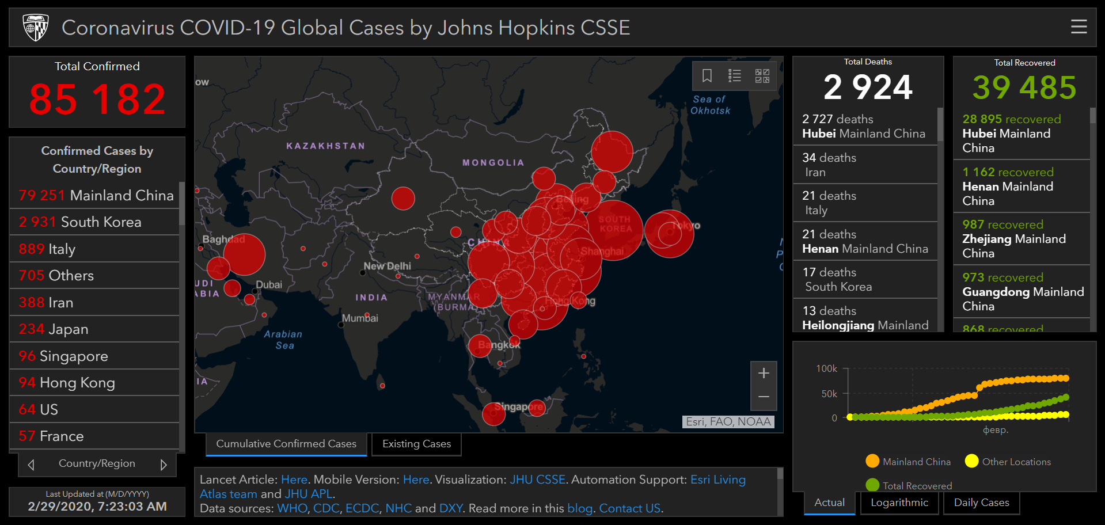Open the Esri Living Atlas team link
This screenshot has width=1105, height=525.
tap(718, 480)
